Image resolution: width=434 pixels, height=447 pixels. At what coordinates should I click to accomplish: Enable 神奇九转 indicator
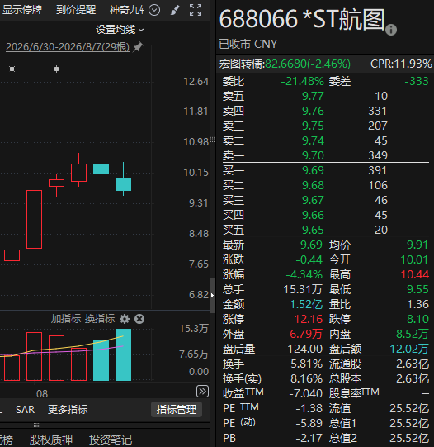(x=127, y=10)
